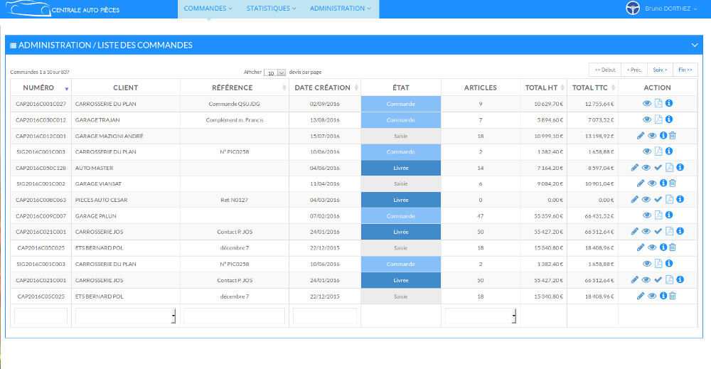Sort by Numéro column
The height and width of the screenshot is (369, 711).
(x=41, y=87)
